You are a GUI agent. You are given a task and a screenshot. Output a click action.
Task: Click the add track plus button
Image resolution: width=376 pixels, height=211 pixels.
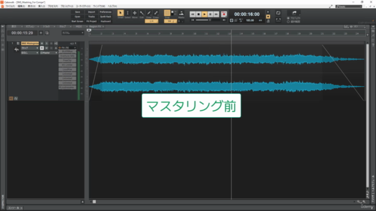pos(41,33)
